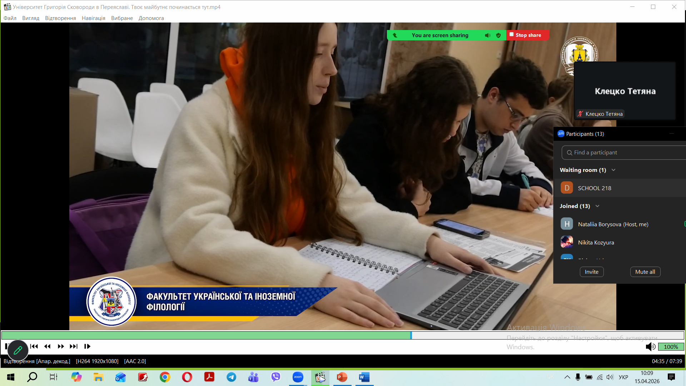
Task: Toggle the speaker icon on the sharing bar
Action: click(x=487, y=35)
